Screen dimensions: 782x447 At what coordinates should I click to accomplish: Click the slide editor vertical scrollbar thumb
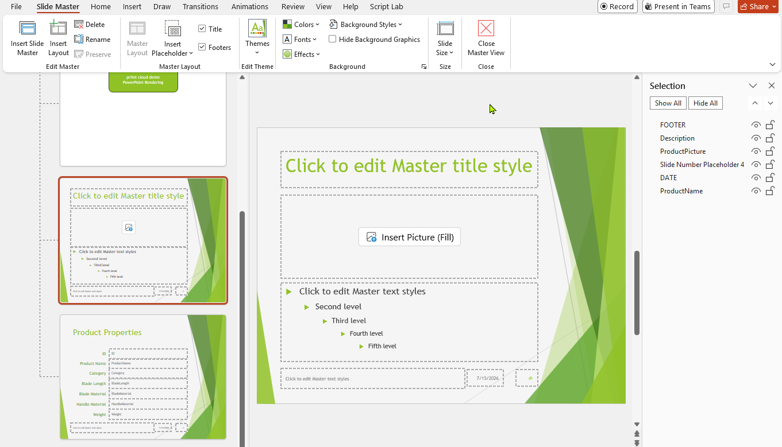tap(637, 293)
